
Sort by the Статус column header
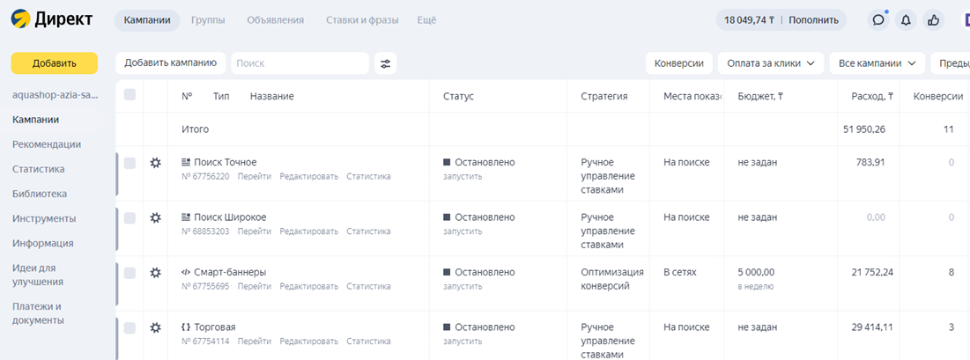pos(458,96)
